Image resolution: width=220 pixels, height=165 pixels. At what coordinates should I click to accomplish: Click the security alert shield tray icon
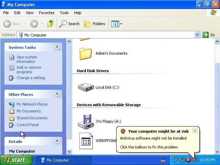coord(194,160)
